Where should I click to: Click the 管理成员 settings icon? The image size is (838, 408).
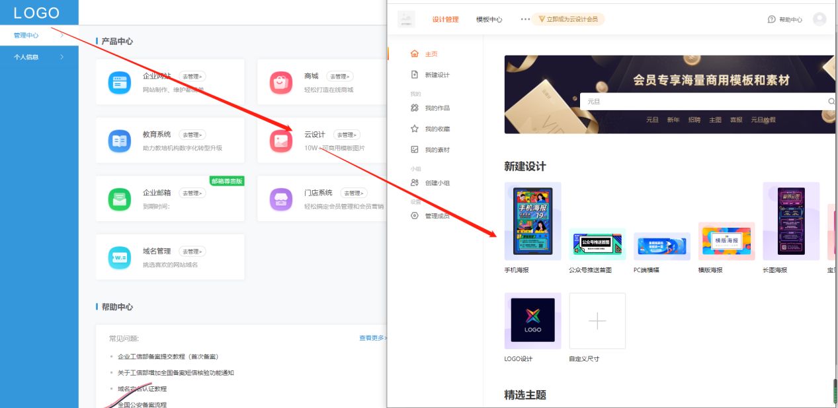click(x=415, y=215)
